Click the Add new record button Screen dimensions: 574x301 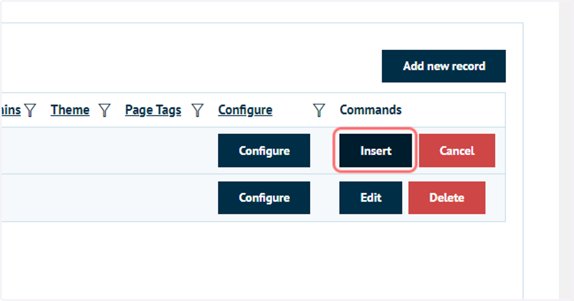coord(443,66)
